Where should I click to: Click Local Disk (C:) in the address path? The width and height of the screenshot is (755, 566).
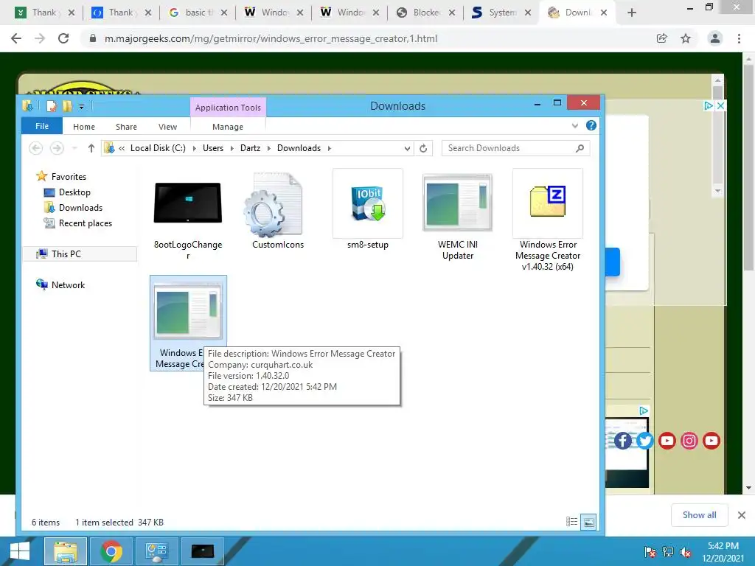point(158,148)
